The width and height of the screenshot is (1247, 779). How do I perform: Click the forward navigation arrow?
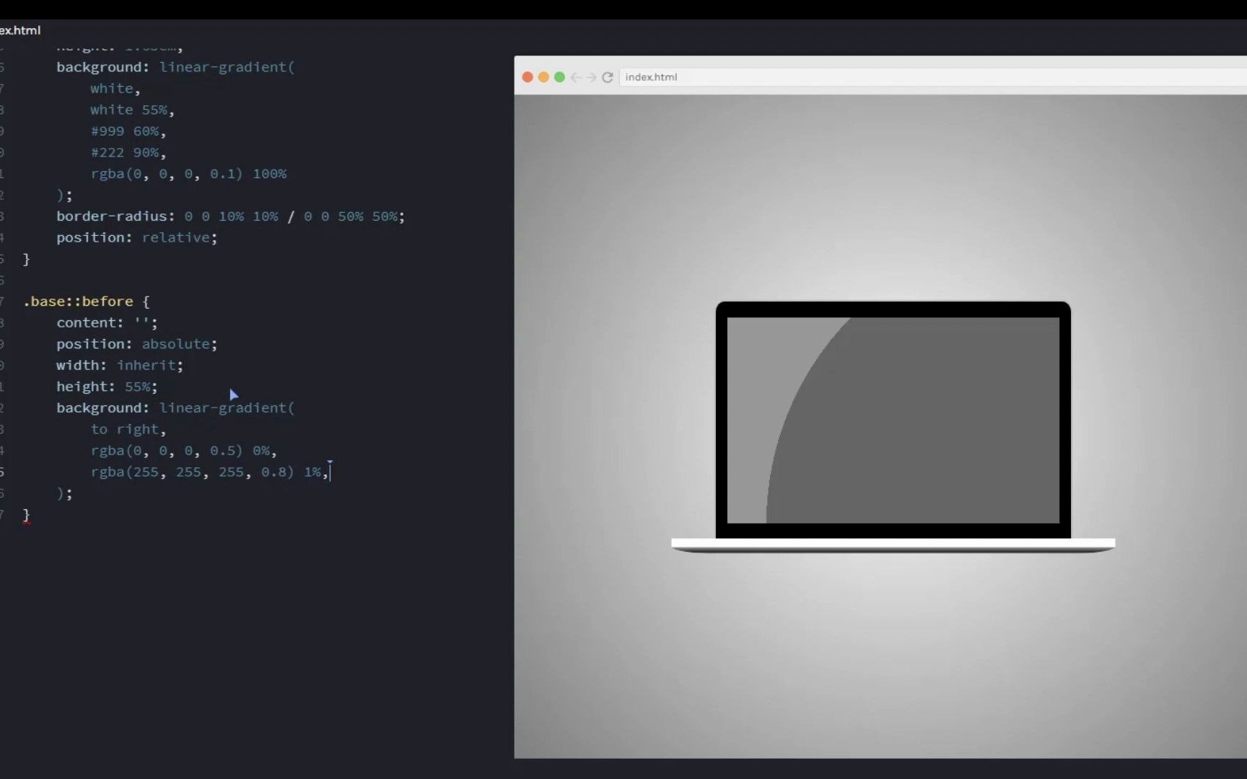[591, 77]
